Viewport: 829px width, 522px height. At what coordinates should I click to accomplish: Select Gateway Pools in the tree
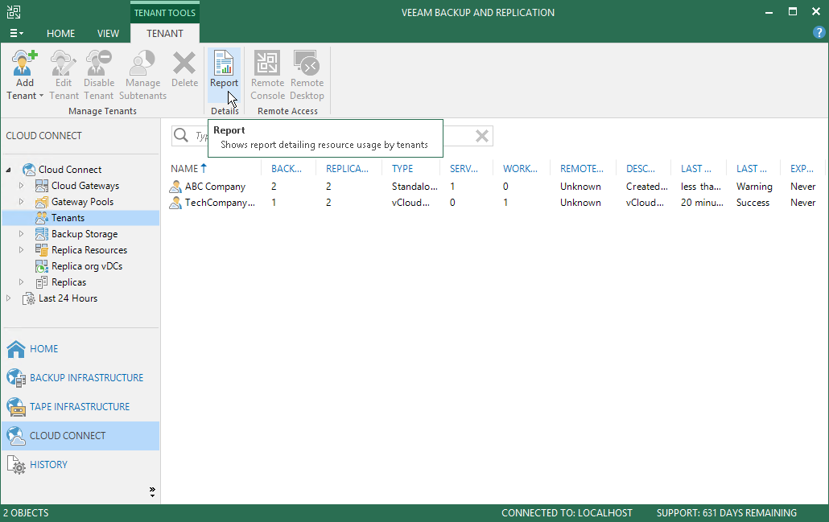(82, 202)
